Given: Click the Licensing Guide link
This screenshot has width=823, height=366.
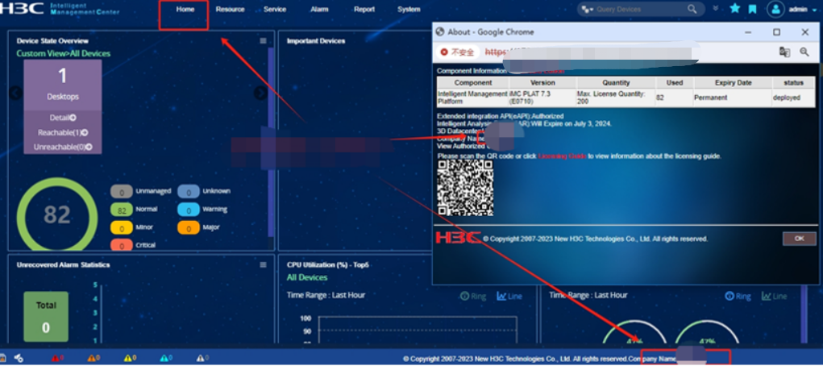Looking at the screenshot, I should point(562,156).
